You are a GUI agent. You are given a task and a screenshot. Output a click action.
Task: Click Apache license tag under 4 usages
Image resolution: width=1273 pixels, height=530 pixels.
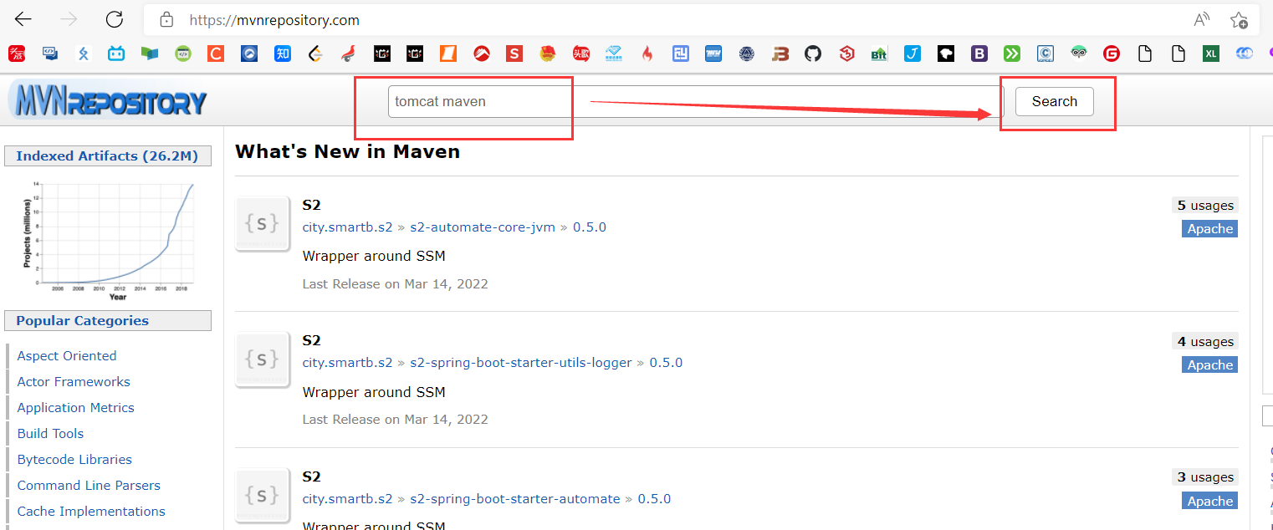1209,365
